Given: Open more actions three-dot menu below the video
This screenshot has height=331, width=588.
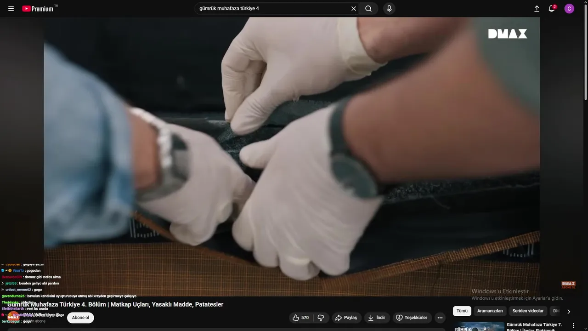Looking at the screenshot, I should (x=440, y=318).
